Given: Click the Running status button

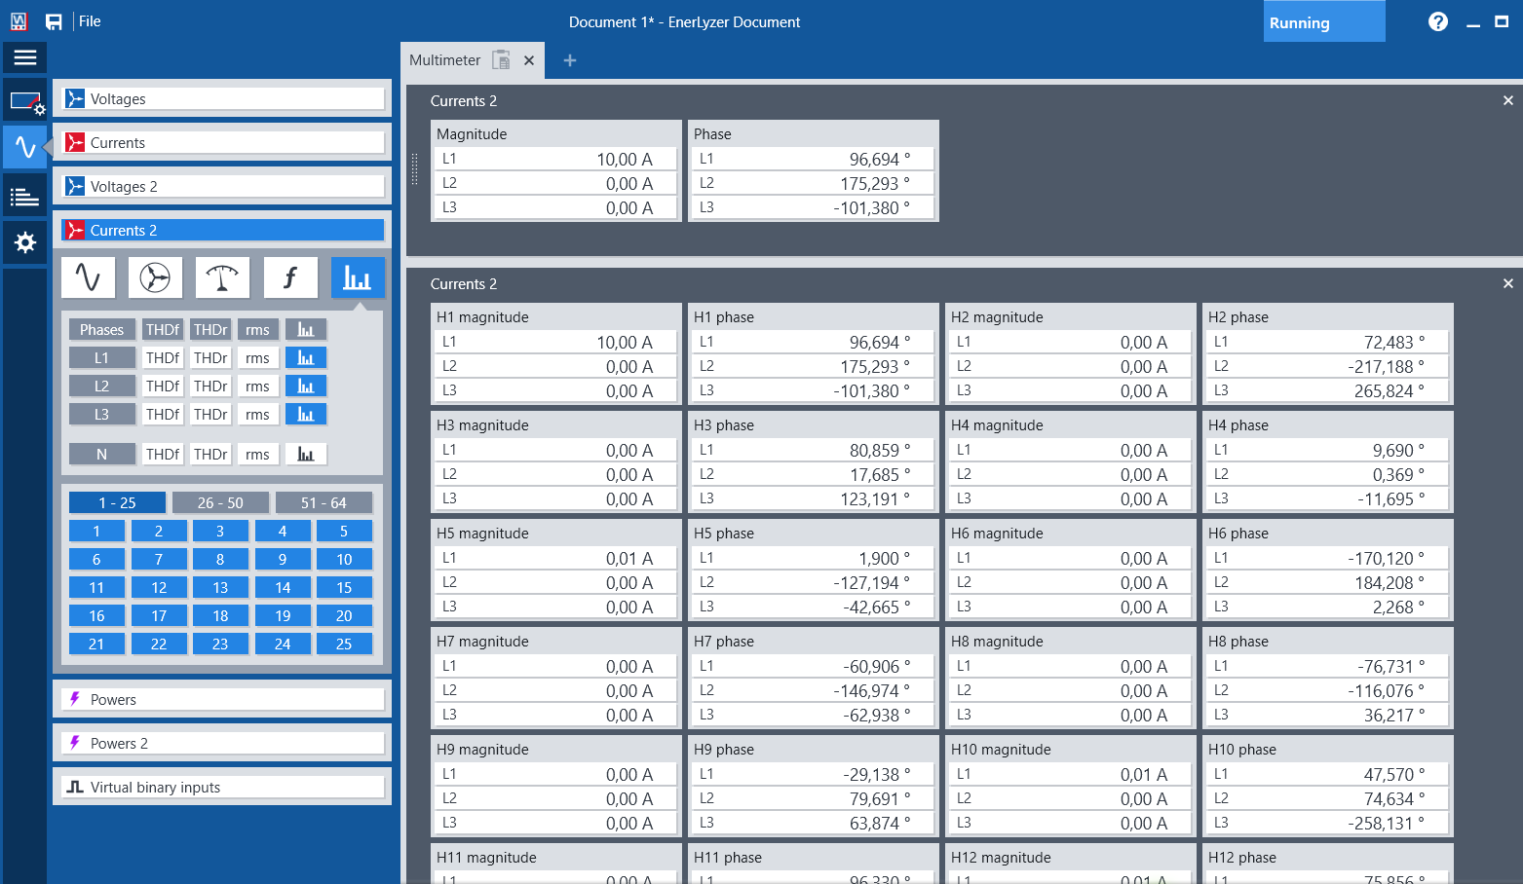Looking at the screenshot, I should coord(1324,22).
